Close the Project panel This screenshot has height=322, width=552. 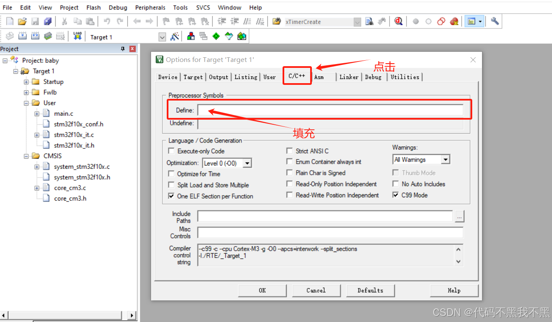click(132, 49)
